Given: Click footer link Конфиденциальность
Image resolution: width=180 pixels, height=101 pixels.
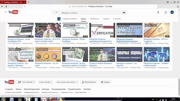Looking at the screenshot, I should [x=31, y=92].
